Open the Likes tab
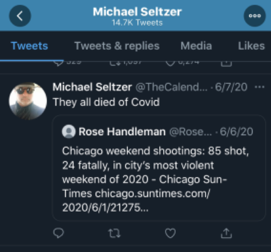Screen dimensions: 271x252 pyautogui.click(x=251, y=46)
